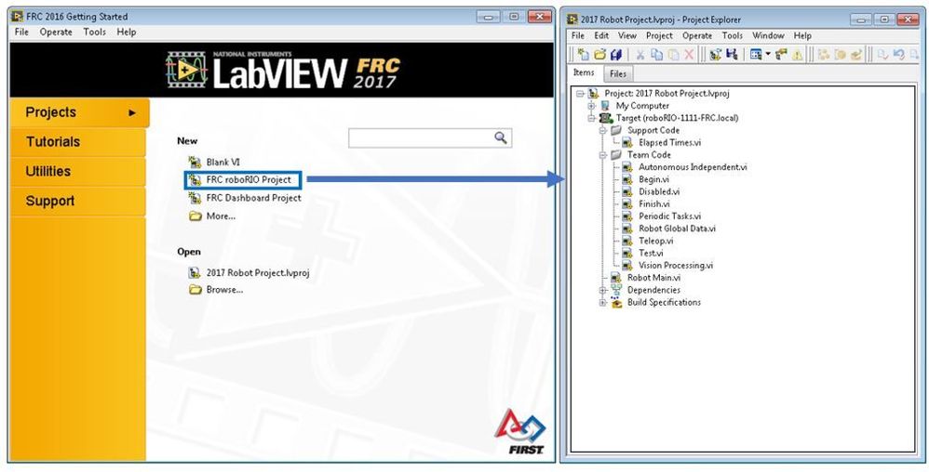Expand the Build Specifications node
This screenshot has height=472, width=929.
click(602, 302)
